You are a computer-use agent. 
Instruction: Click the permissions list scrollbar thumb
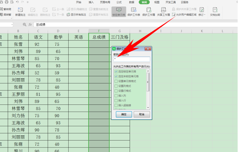click(x=148, y=82)
